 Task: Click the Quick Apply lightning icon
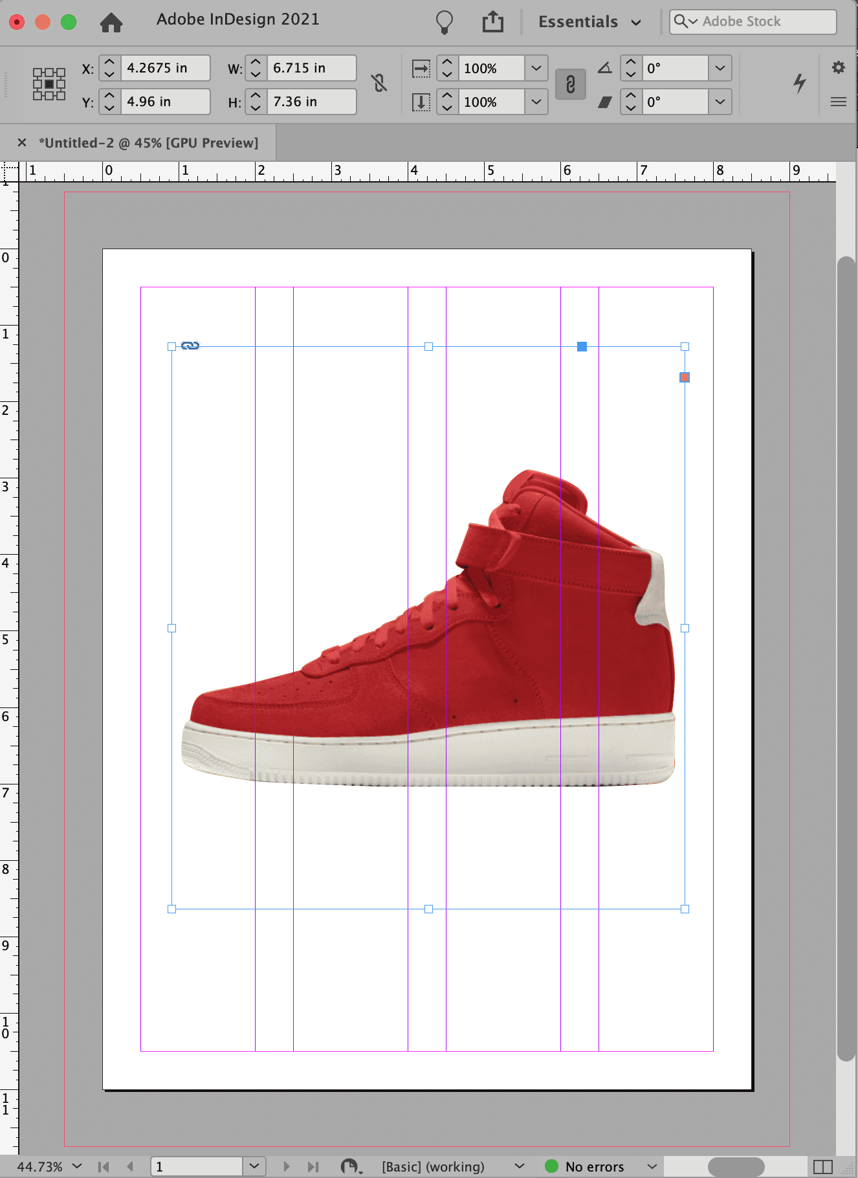800,83
